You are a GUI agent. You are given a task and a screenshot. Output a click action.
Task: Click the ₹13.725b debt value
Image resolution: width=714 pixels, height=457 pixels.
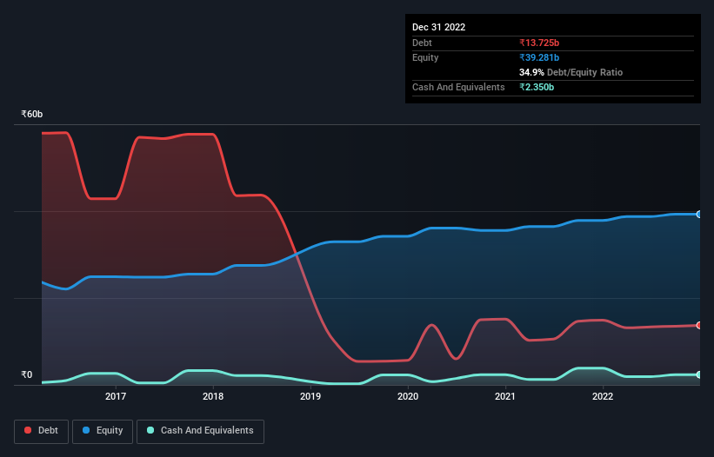(x=539, y=43)
